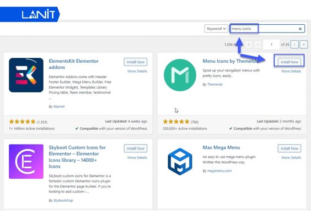Open More Details for Skyboot Custom Icons
Screen dimensions: 311x220
[137, 158]
